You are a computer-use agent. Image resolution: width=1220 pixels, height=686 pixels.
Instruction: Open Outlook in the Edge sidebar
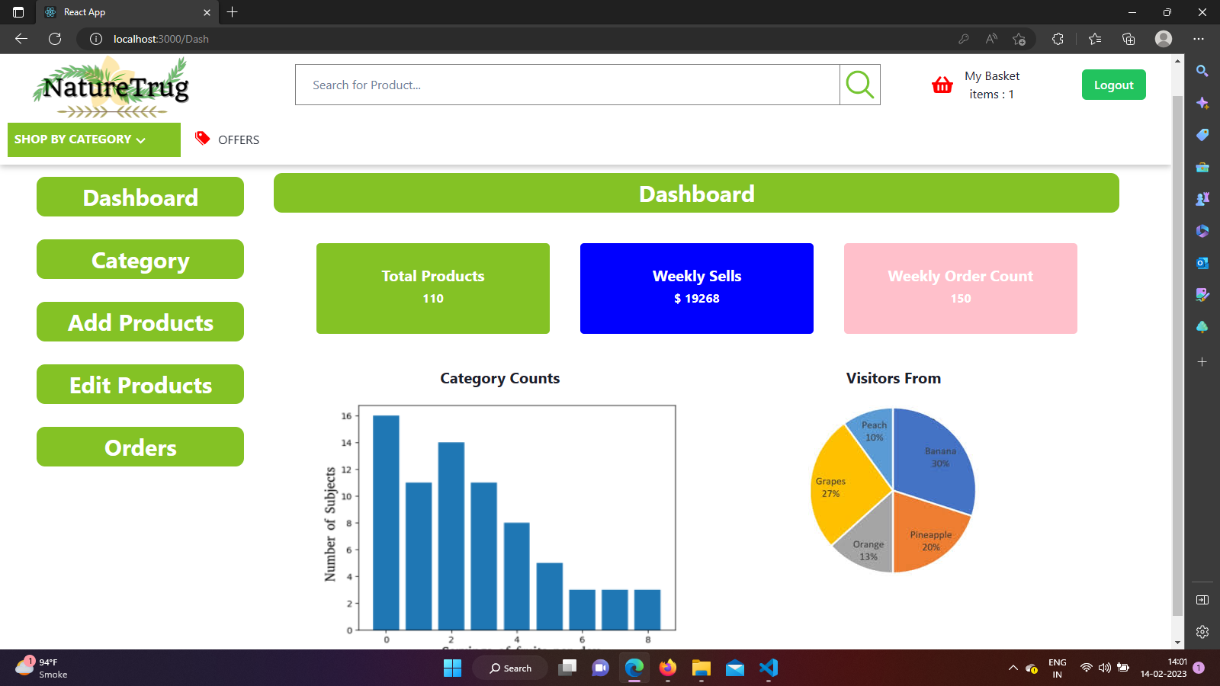coord(1202,263)
